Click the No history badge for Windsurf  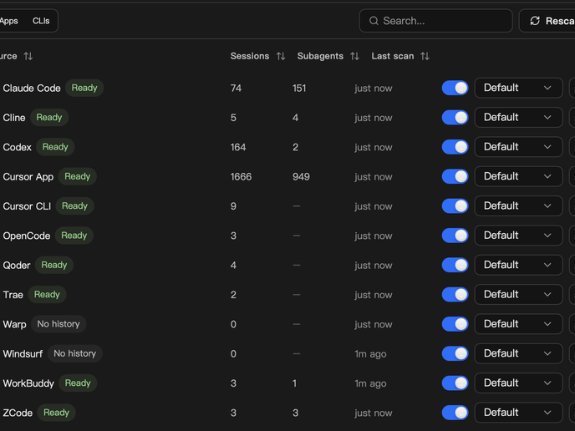pyautogui.click(x=75, y=353)
